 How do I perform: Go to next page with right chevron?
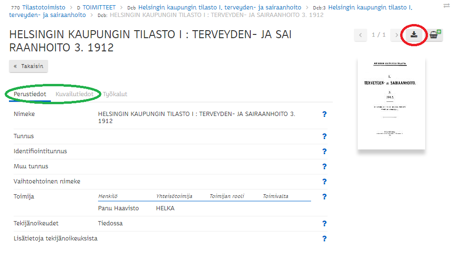[x=396, y=35]
